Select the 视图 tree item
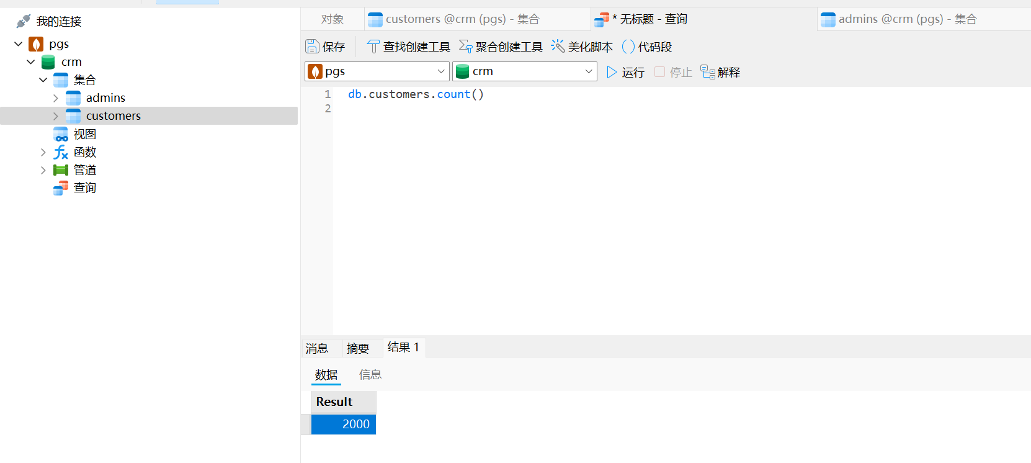This screenshot has height=463, width=1031. click(85, 134)
